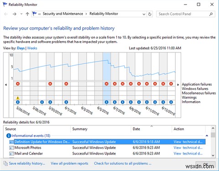Click the 6/6/2016 9:18 AM date cell

pos(146,142)
